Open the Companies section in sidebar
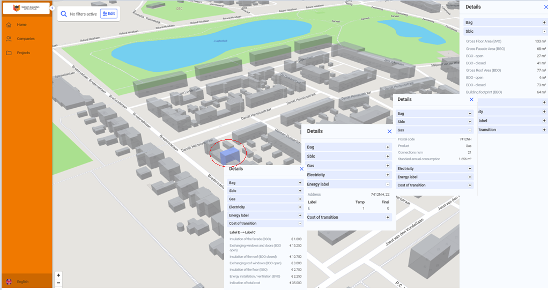The width and height of the screenshot is (548, 290). pos(26,39)
